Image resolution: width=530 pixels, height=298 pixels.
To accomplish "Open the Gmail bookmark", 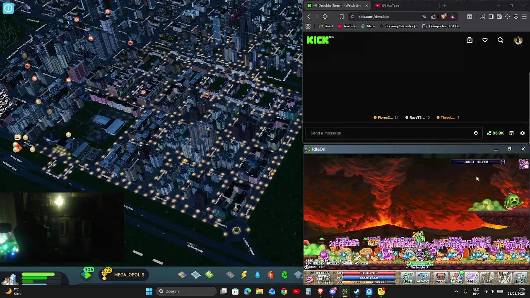I will (x=326, y=26).
